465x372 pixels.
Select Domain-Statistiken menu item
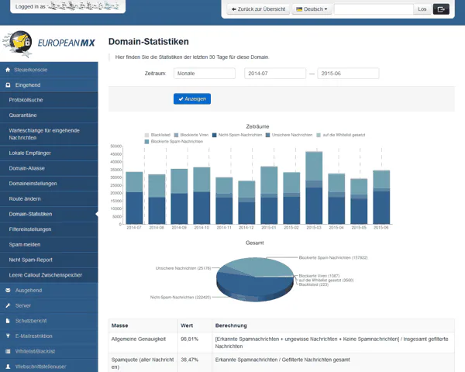point(49,214)
